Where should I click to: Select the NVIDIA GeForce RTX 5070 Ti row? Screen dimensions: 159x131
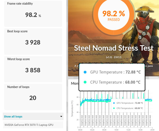(29, 125)
